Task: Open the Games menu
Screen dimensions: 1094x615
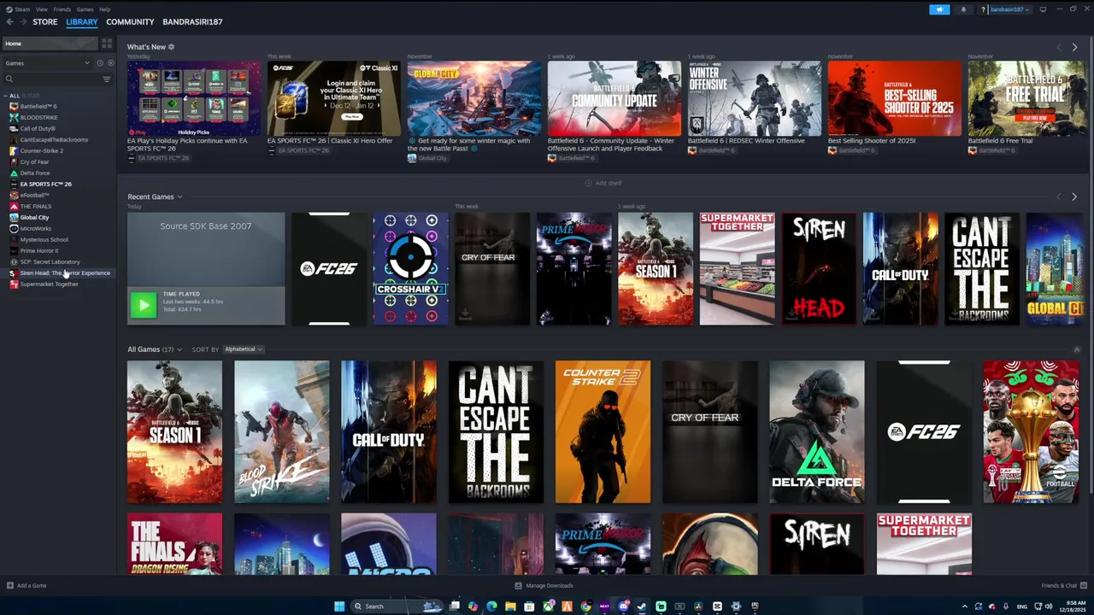Action: [x=85, y=9]
